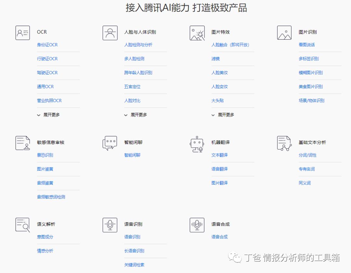The image size is (351, 273).
Task: Click the speech recognition microphone icon
Action: tap(110, 225)
